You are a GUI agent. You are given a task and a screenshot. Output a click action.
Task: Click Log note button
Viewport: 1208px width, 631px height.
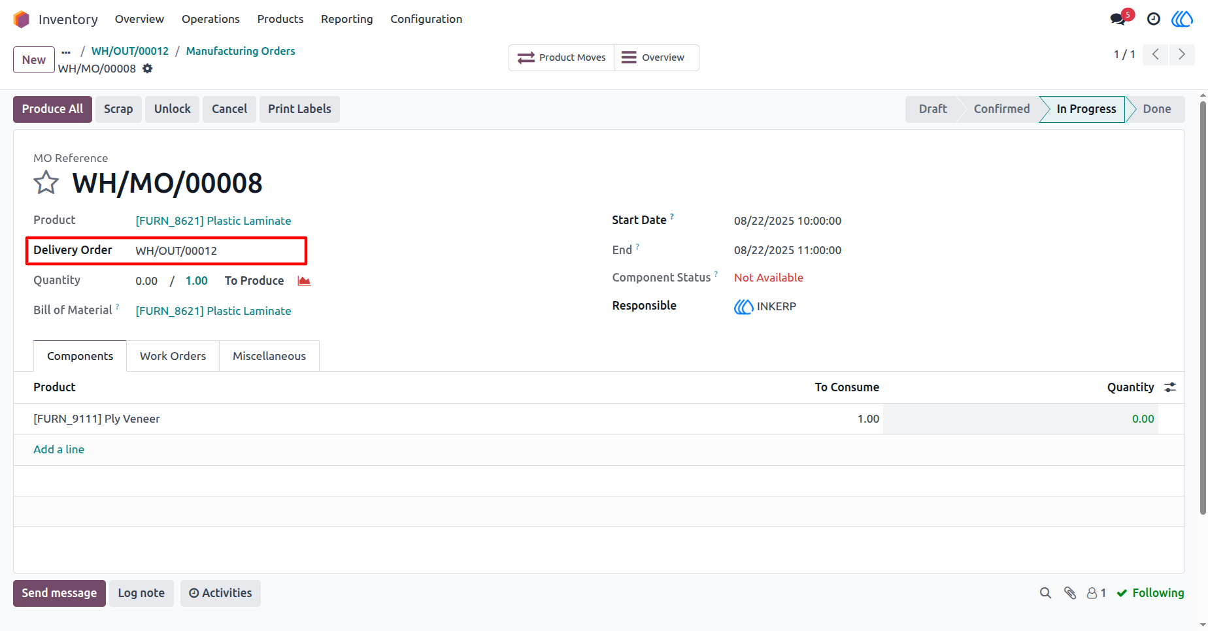click(x=141, y=593)
